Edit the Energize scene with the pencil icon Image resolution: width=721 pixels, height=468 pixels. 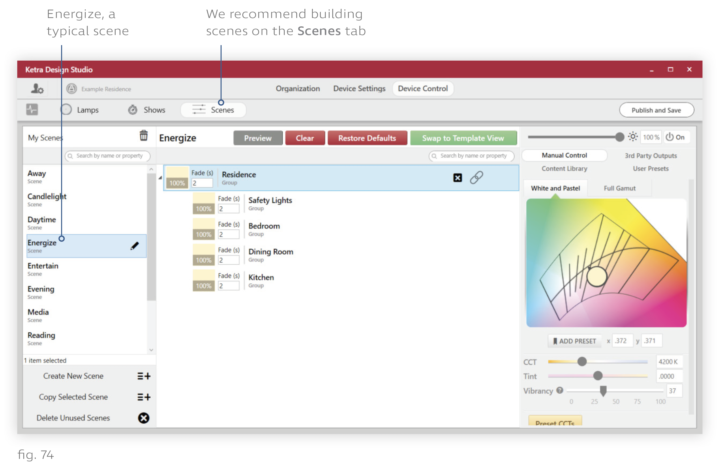pos(135,246)
